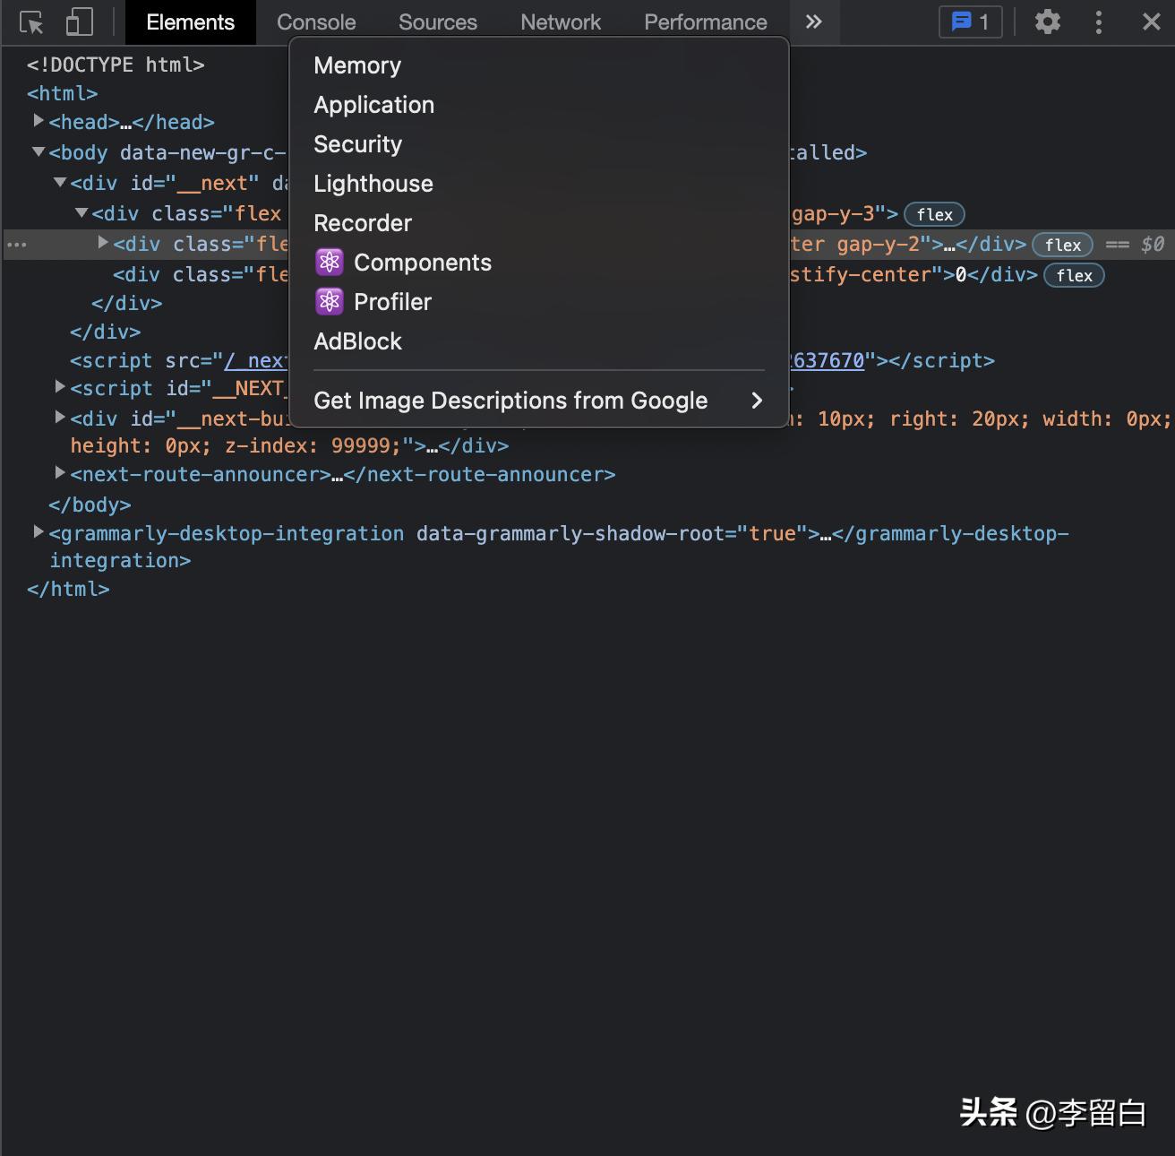Screen dimensions: 1175x1156
Task: Open DevTools settings gear icon
Action: coord(1047,22)
